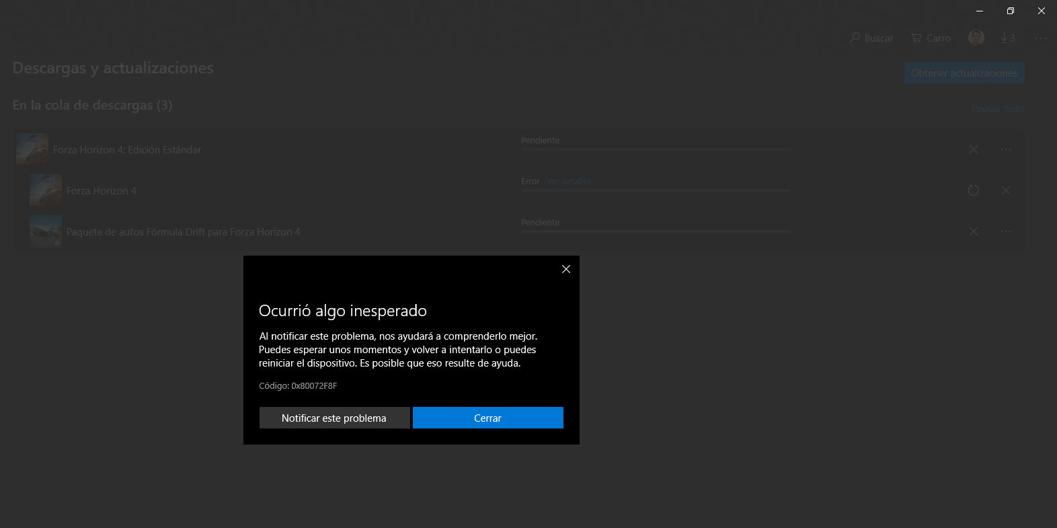Screen dimensions: 1057x528
Task: Open more options for Paquete de autos Fórmula Drift
Action: [x=1006, y=231]
